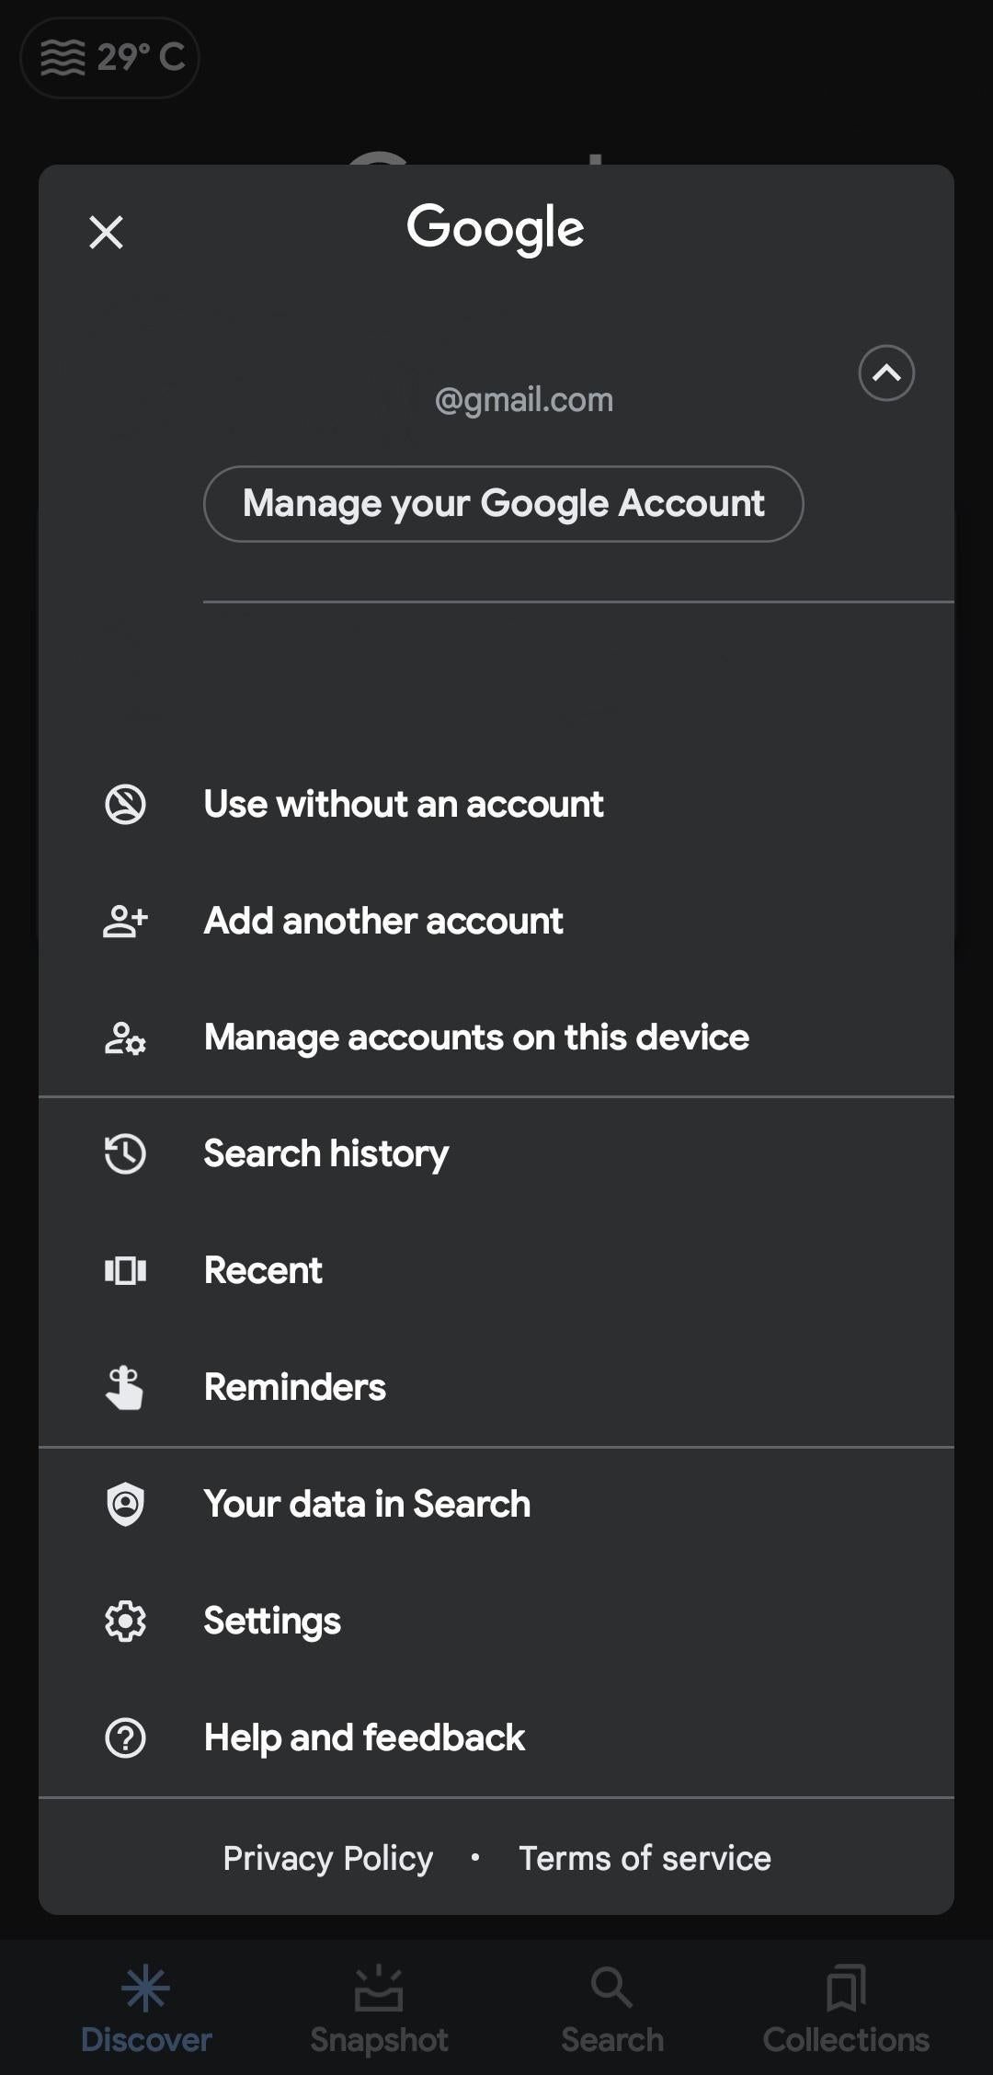This screenshot has height=2075, width=993.
Task: Tap the 29° C weather chip
Action: 108,57
